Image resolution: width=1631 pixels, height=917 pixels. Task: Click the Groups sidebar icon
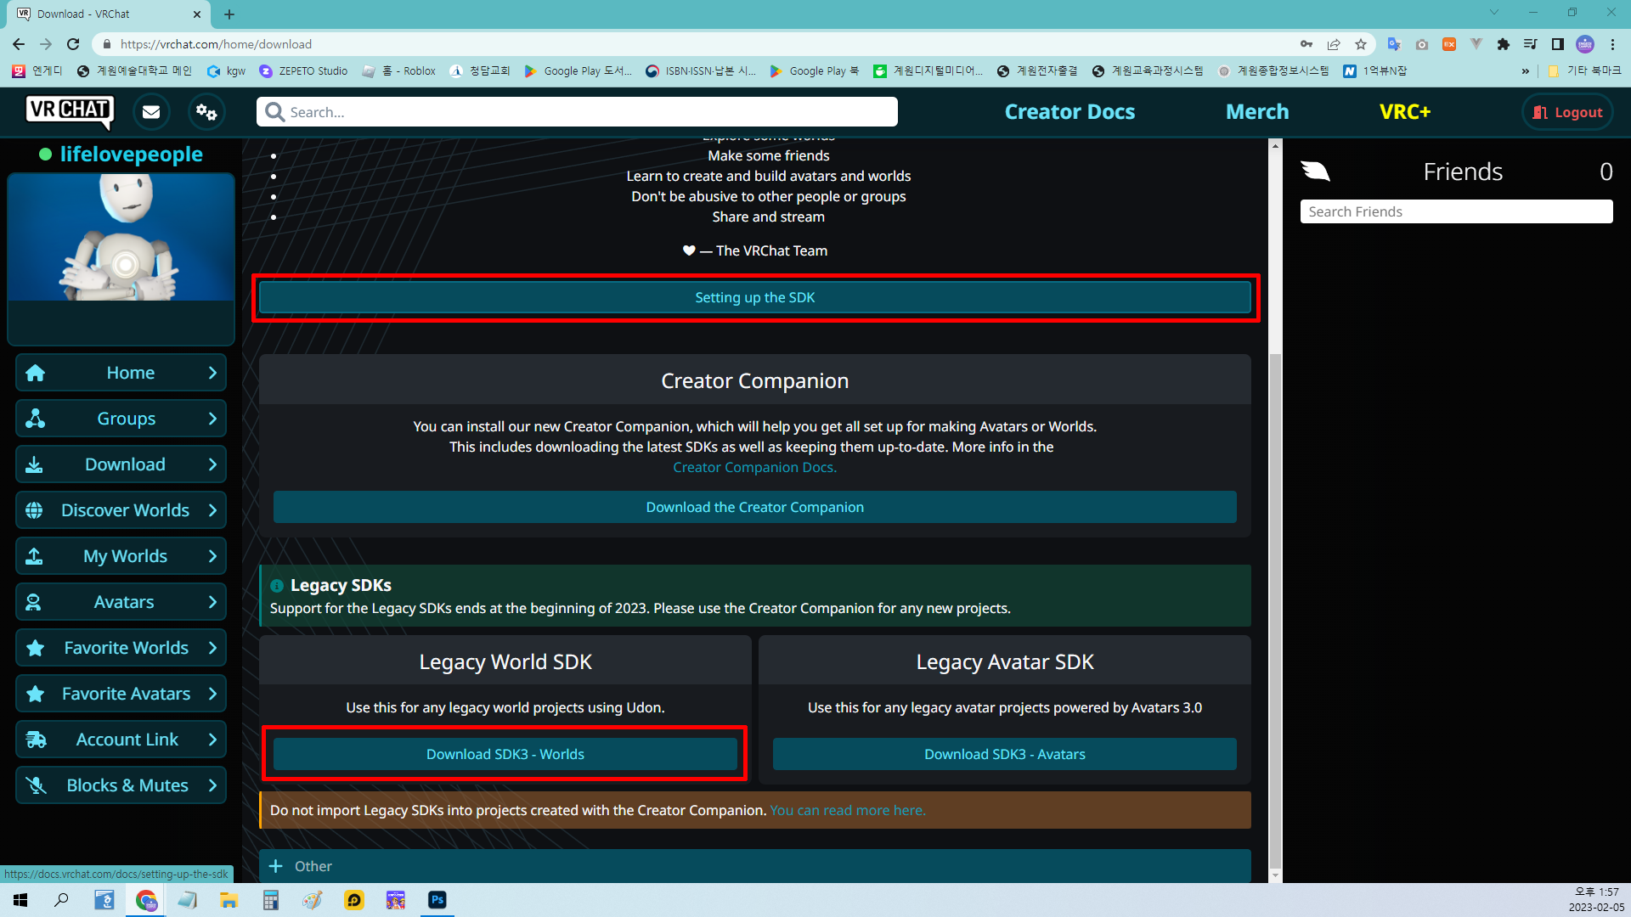(36, 419)
